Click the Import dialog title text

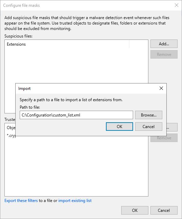click(x=24, y=89)
